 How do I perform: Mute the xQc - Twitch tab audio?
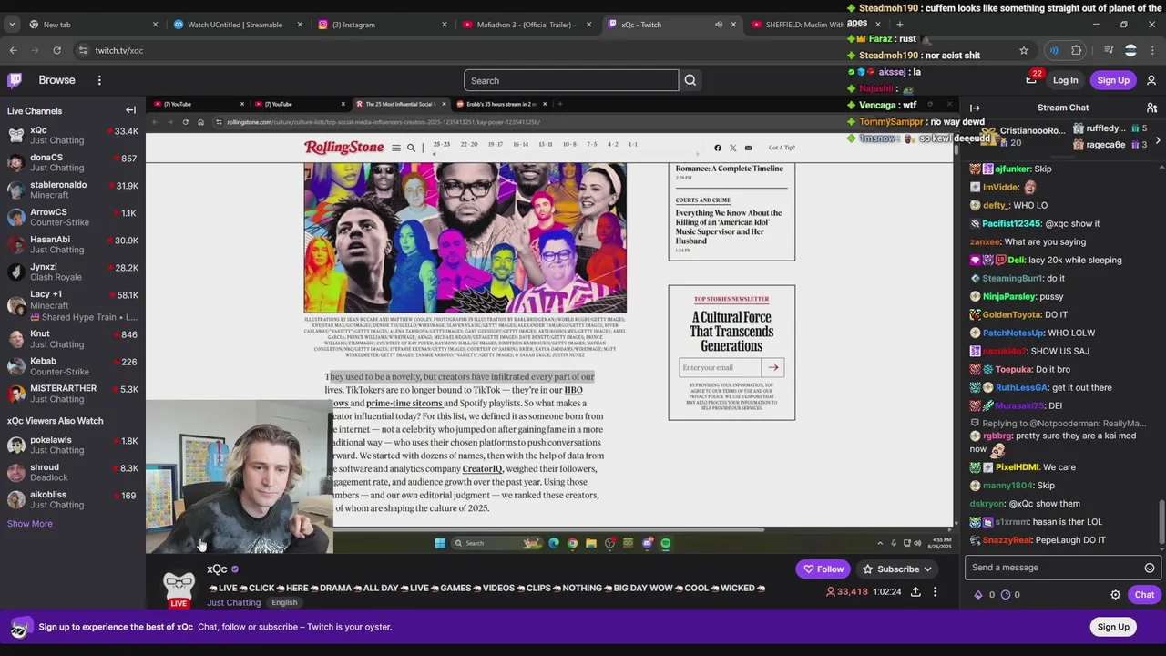719,25
